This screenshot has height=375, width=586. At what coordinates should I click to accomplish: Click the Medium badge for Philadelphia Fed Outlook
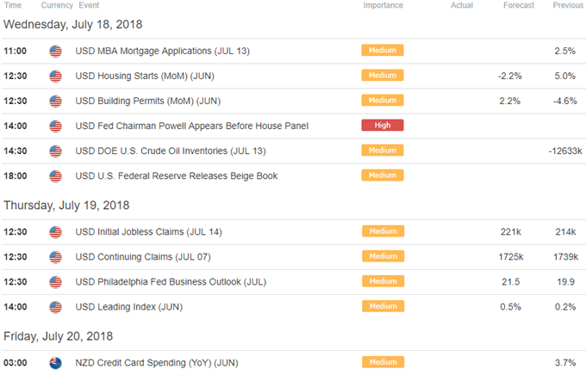point(383,281)
